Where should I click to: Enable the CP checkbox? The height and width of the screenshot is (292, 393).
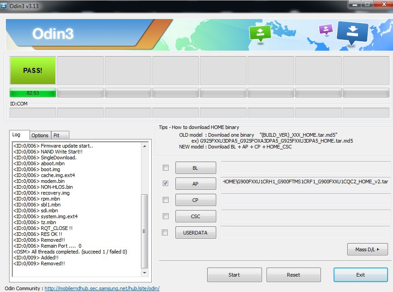pyautogui.click(x=165, y=200)
